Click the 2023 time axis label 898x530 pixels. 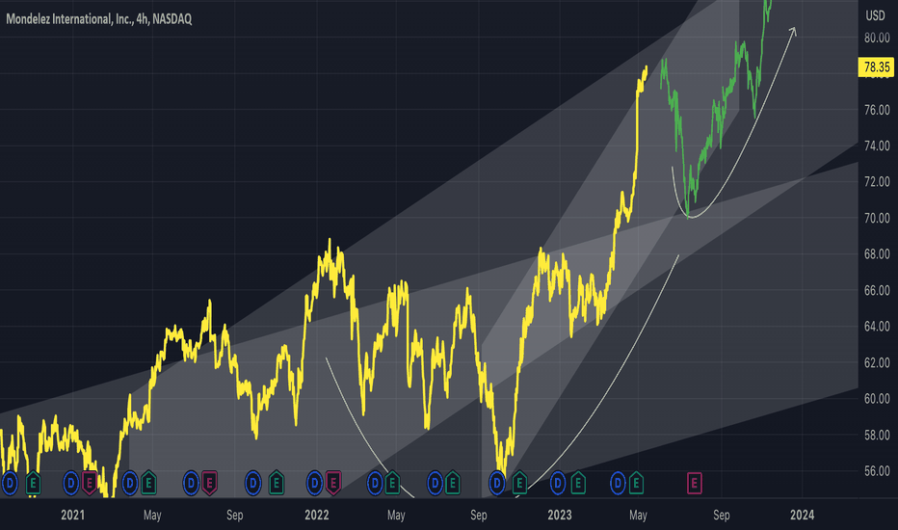tap(560, 515)
